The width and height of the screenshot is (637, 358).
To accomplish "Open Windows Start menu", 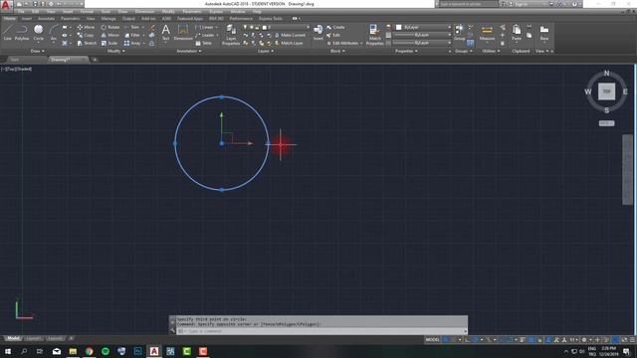I will tap(7, 351).
